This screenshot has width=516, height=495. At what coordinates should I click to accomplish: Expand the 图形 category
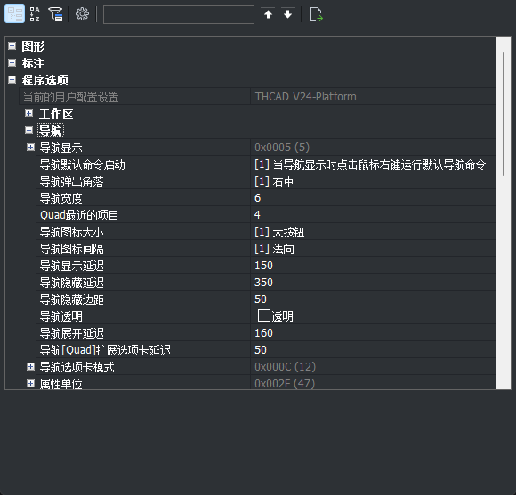[12, 46]
